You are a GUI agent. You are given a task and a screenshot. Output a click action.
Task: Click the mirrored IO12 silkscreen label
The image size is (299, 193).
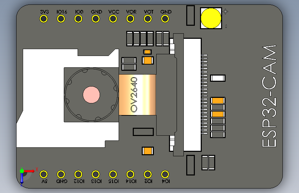point(79,181)
